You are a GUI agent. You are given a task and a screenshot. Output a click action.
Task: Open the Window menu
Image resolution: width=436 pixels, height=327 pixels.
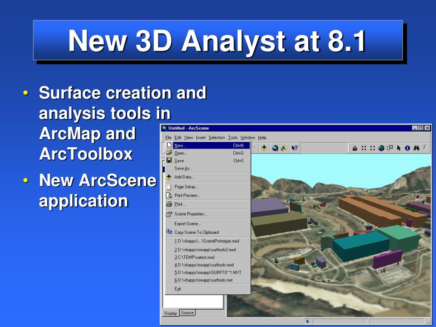247,138
